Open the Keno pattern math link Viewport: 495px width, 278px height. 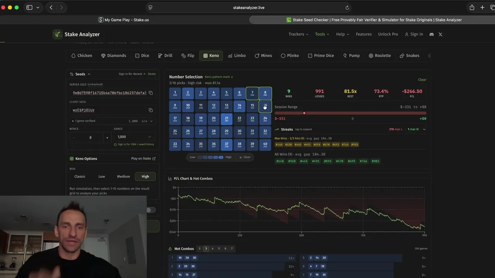point(219,77)
